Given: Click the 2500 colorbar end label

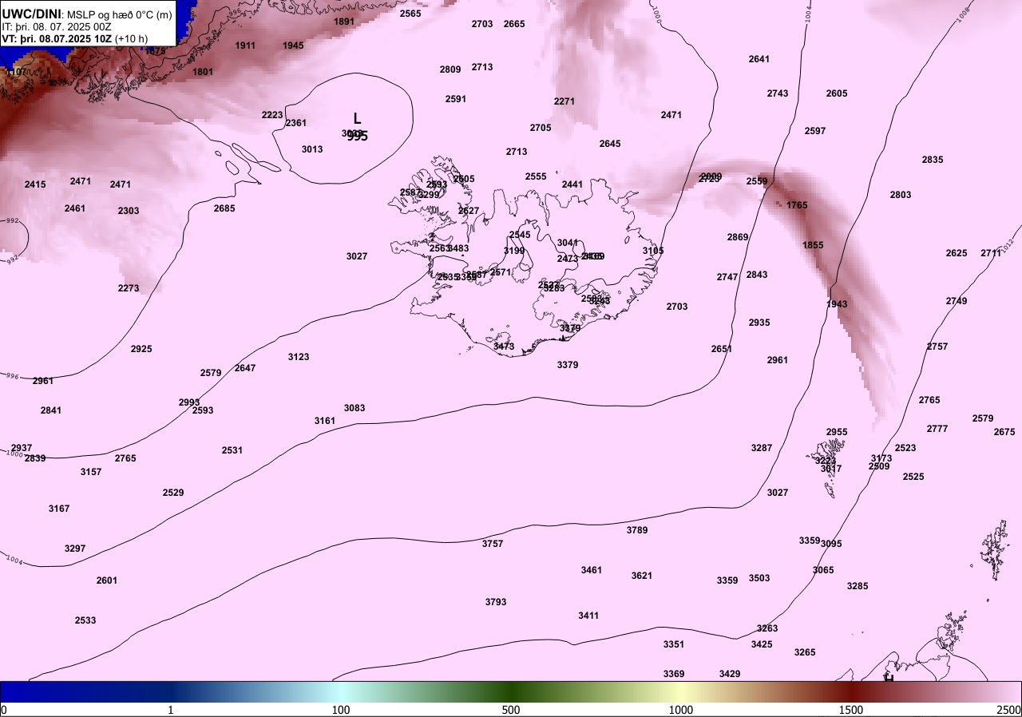Looking at the screenshot, I should (x=1008, y=710).
